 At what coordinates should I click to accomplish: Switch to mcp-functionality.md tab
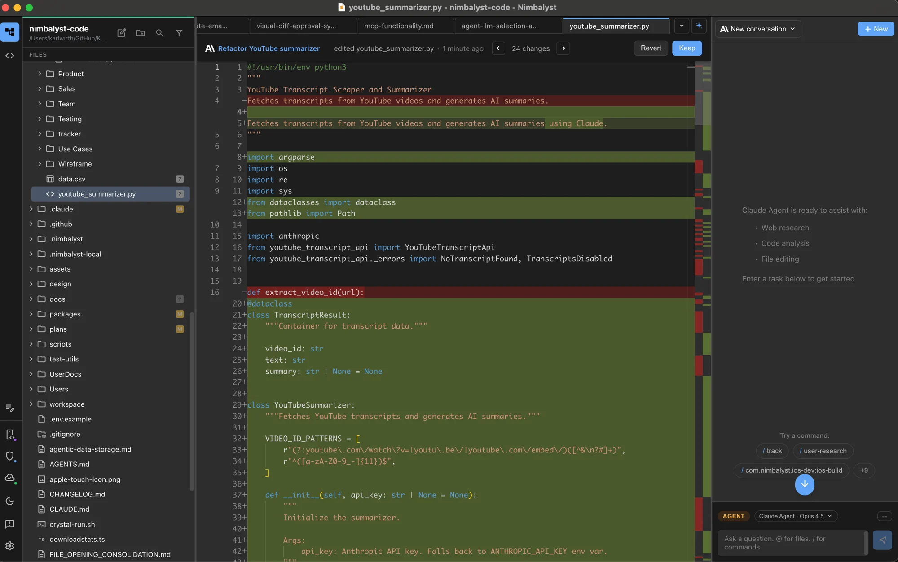(x=406, y=26)
